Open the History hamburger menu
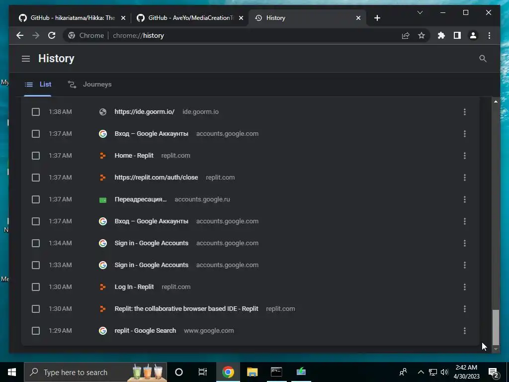 pyautogui.click(x=26, y=59)
